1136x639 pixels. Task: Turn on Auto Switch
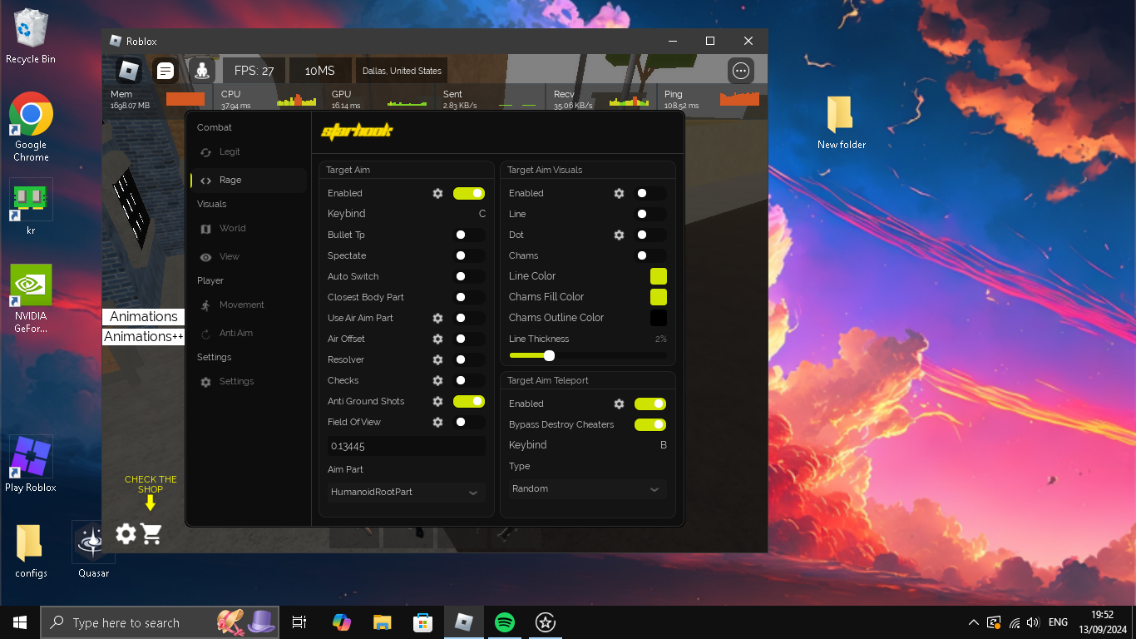469,276
